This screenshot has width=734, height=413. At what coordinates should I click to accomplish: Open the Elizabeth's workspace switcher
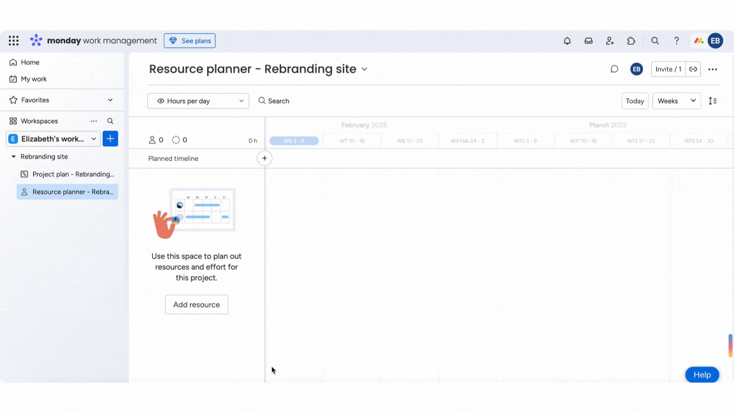[52, 138]
